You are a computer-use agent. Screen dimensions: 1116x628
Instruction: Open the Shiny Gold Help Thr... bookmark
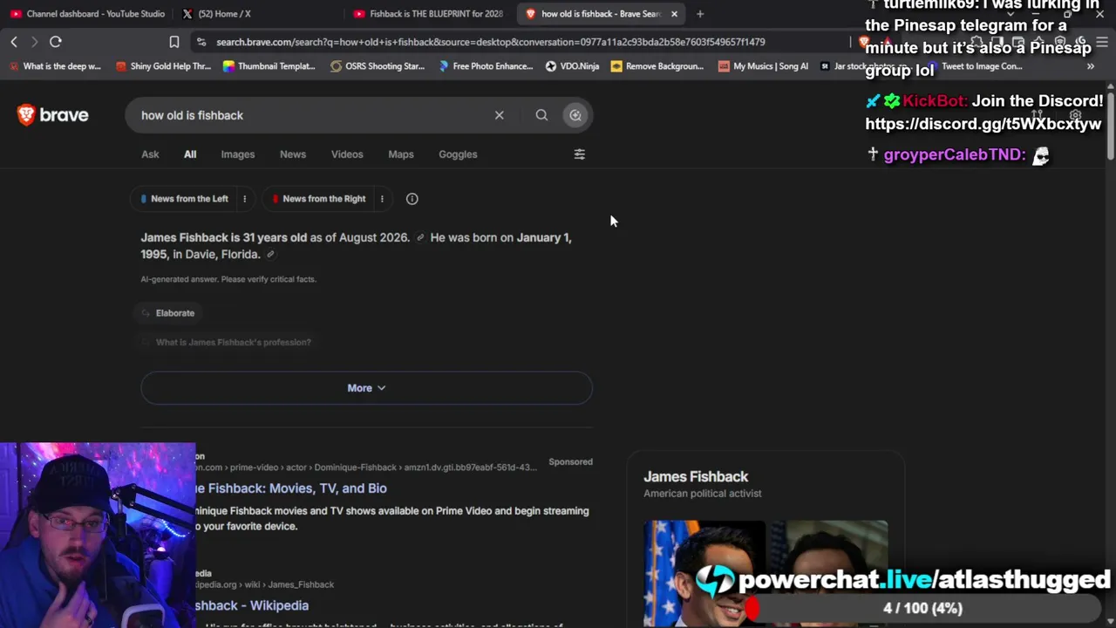coord(163,66)
